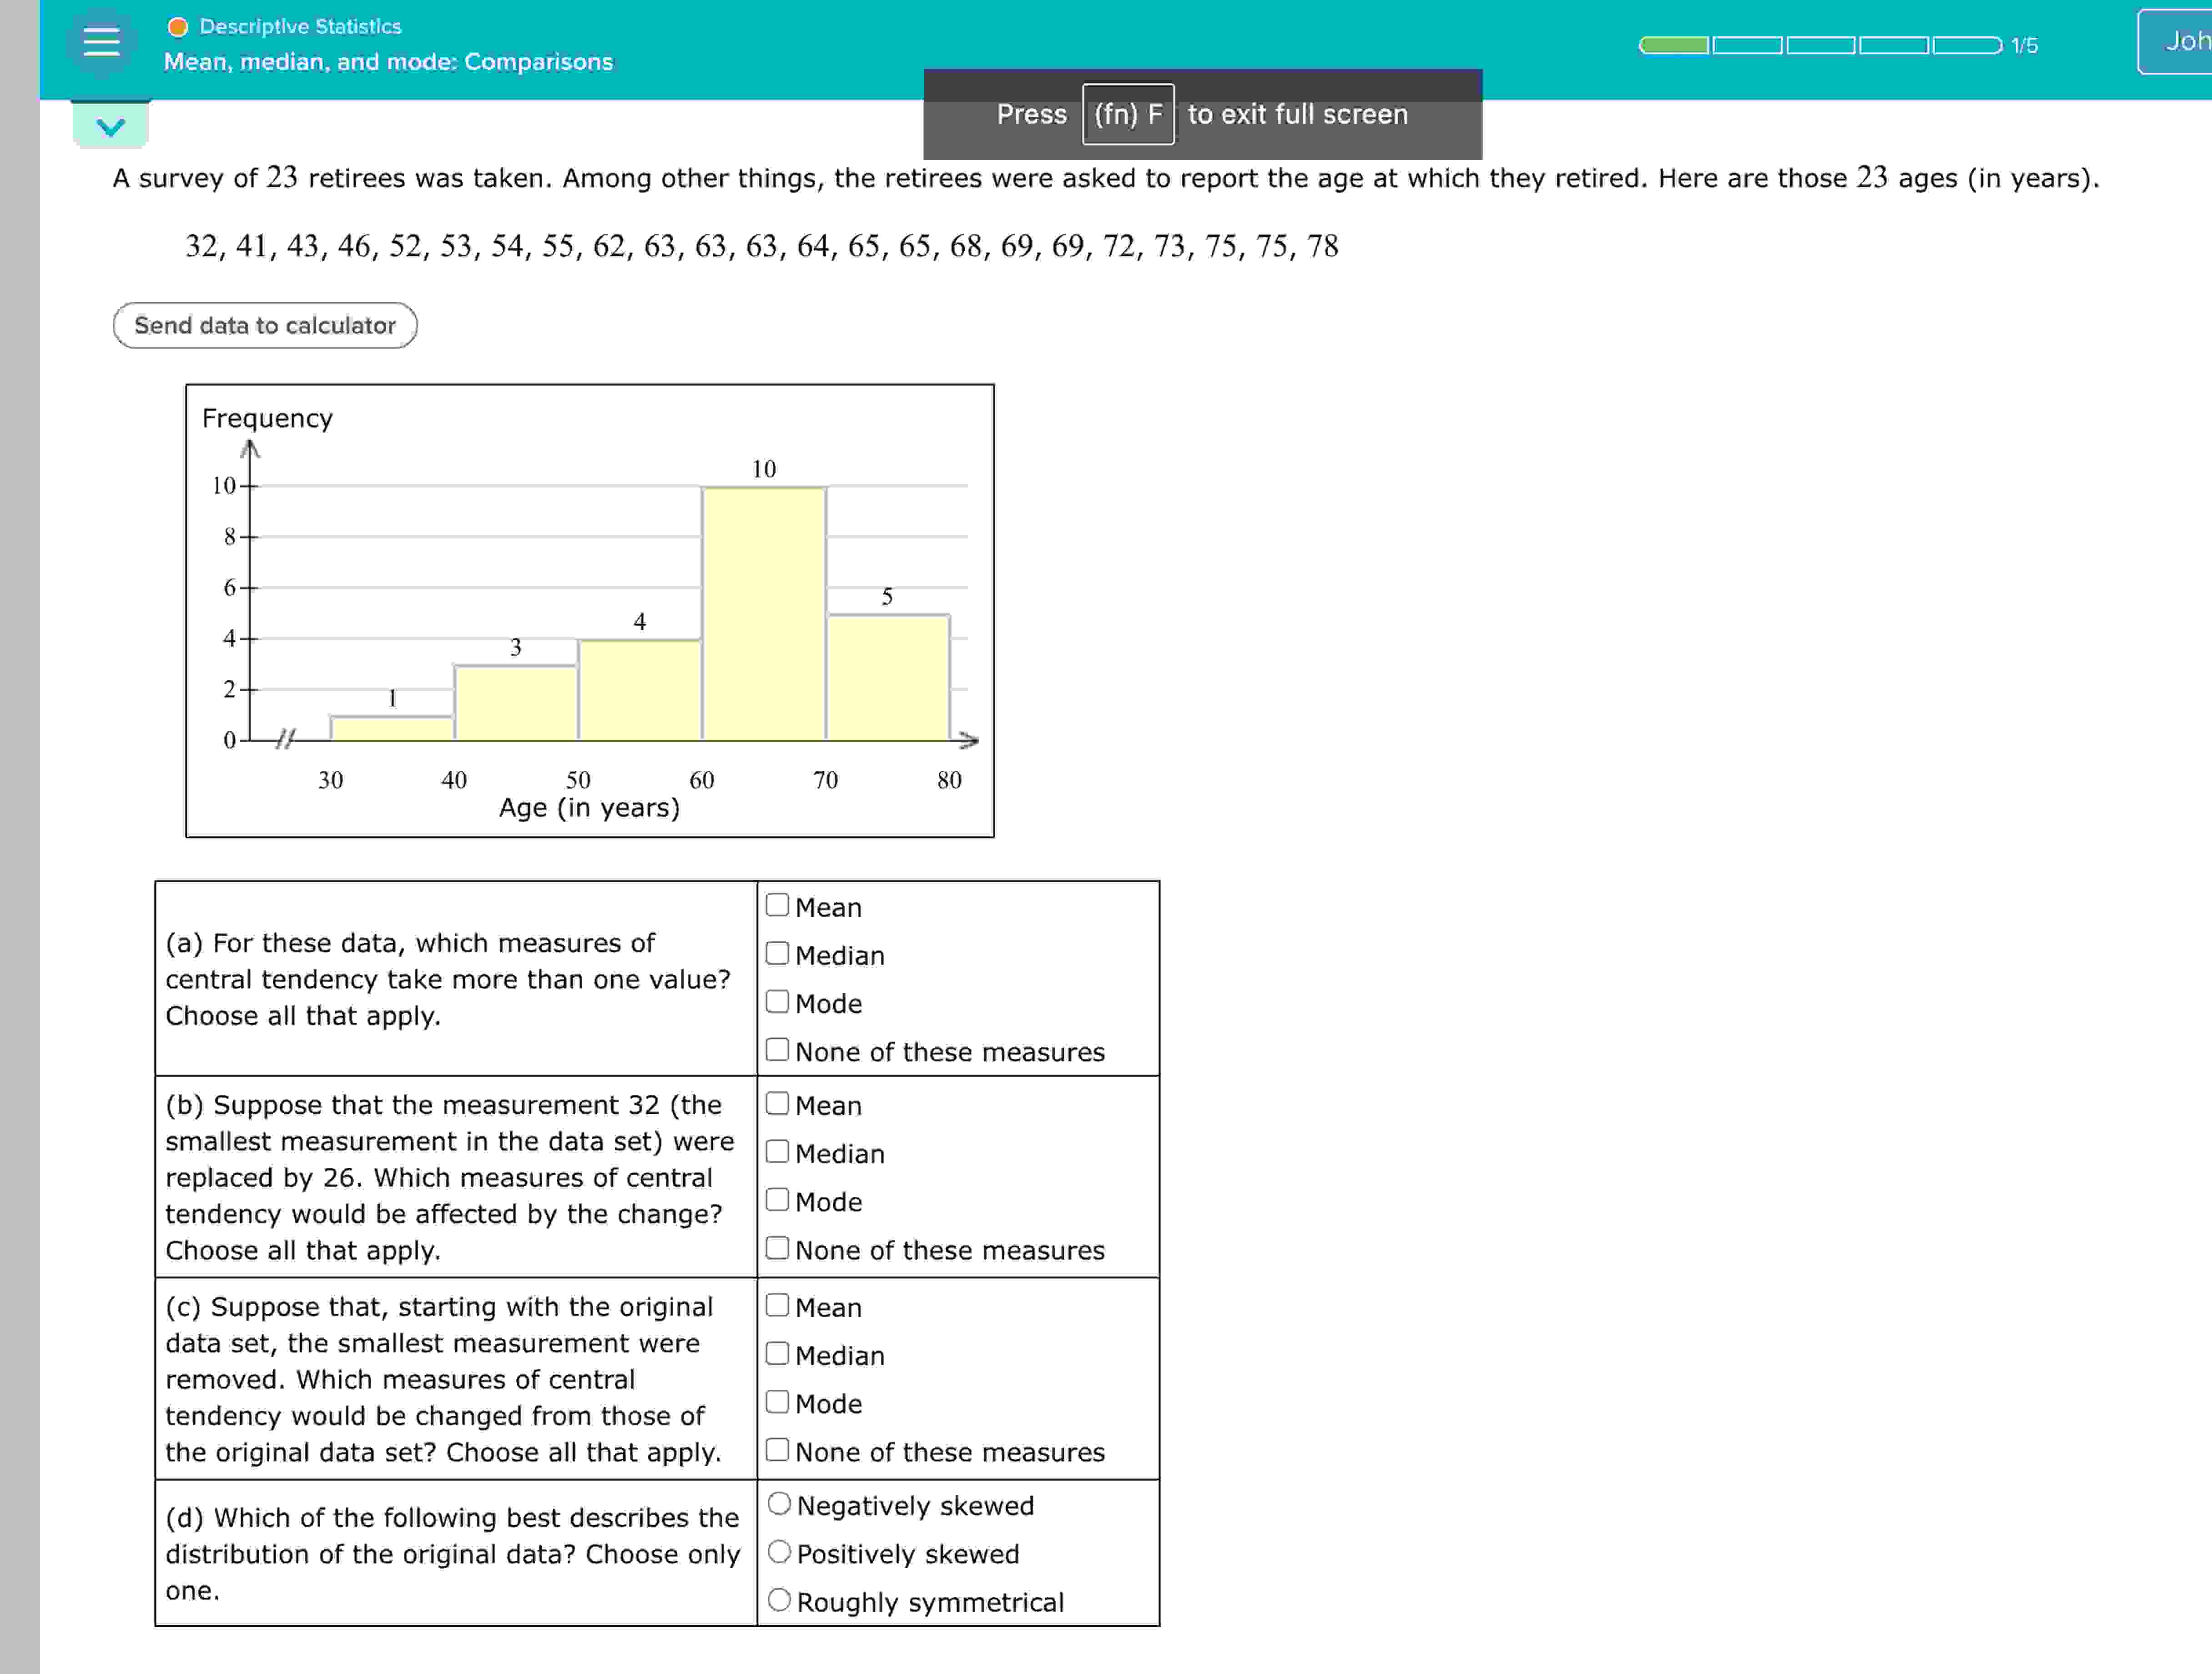Click the orange Descriptive Statistics topic dot
The image size is (2212, 1674).
178,27
